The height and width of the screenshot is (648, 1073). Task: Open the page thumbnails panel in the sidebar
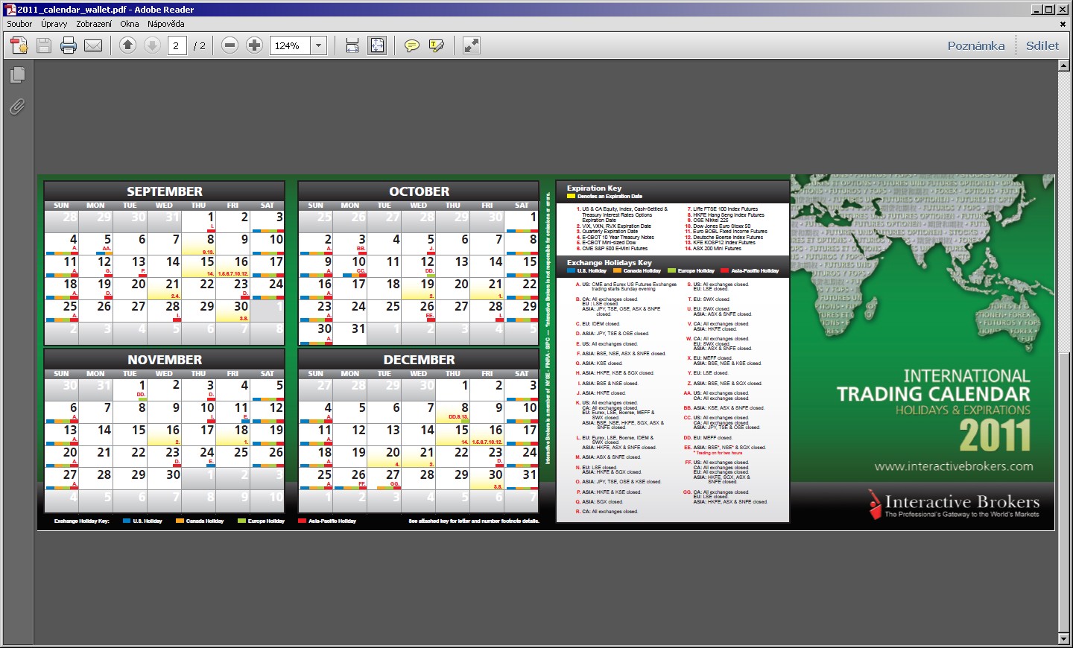click(x=17, y=75)
